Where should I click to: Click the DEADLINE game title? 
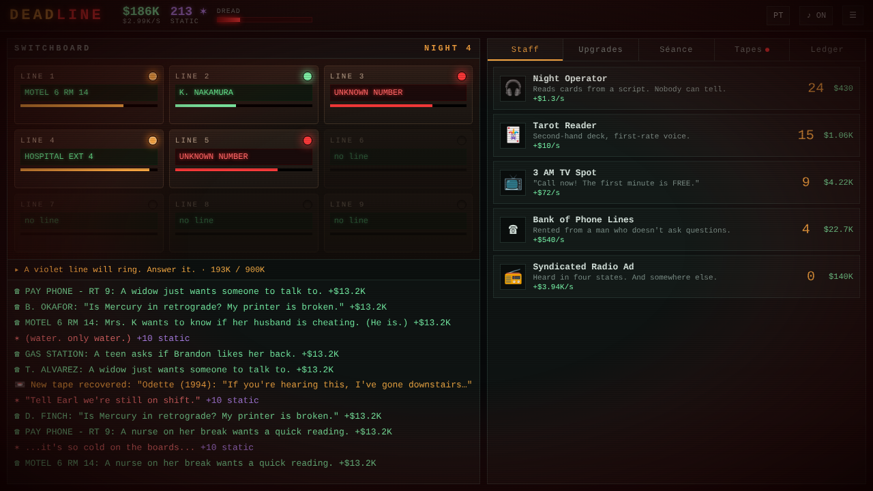56,15
